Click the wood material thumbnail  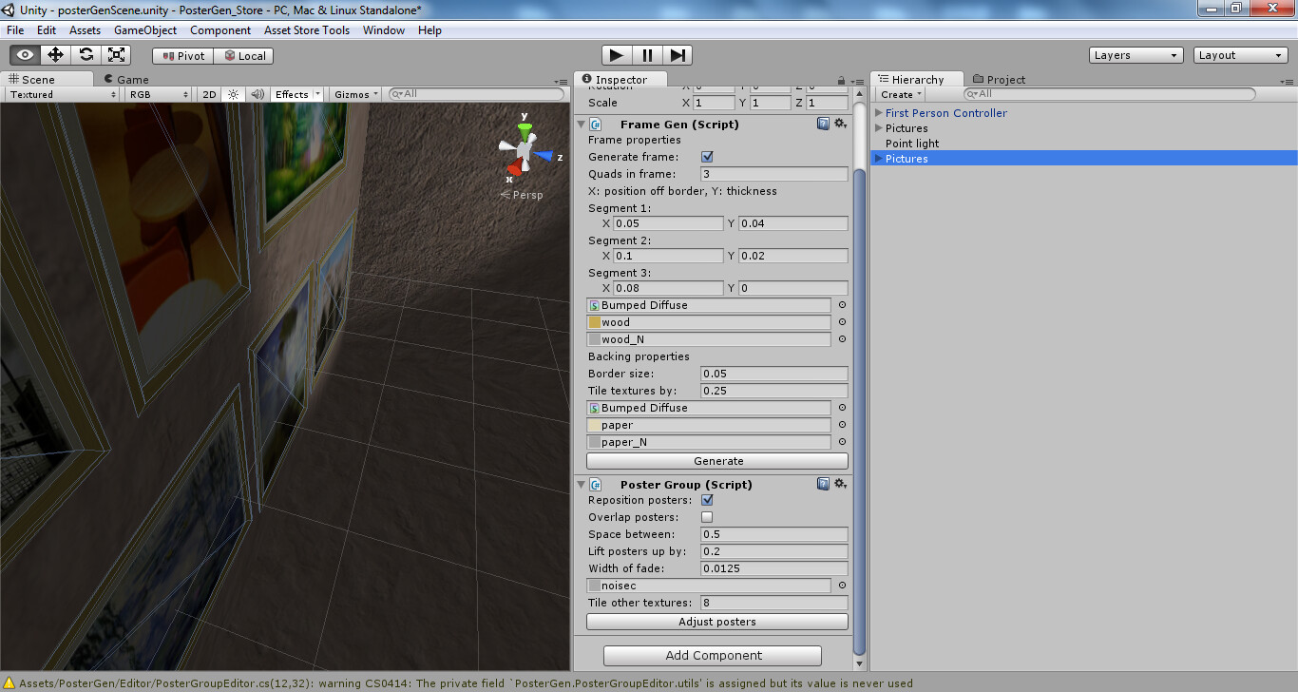(x=594, y=322)
